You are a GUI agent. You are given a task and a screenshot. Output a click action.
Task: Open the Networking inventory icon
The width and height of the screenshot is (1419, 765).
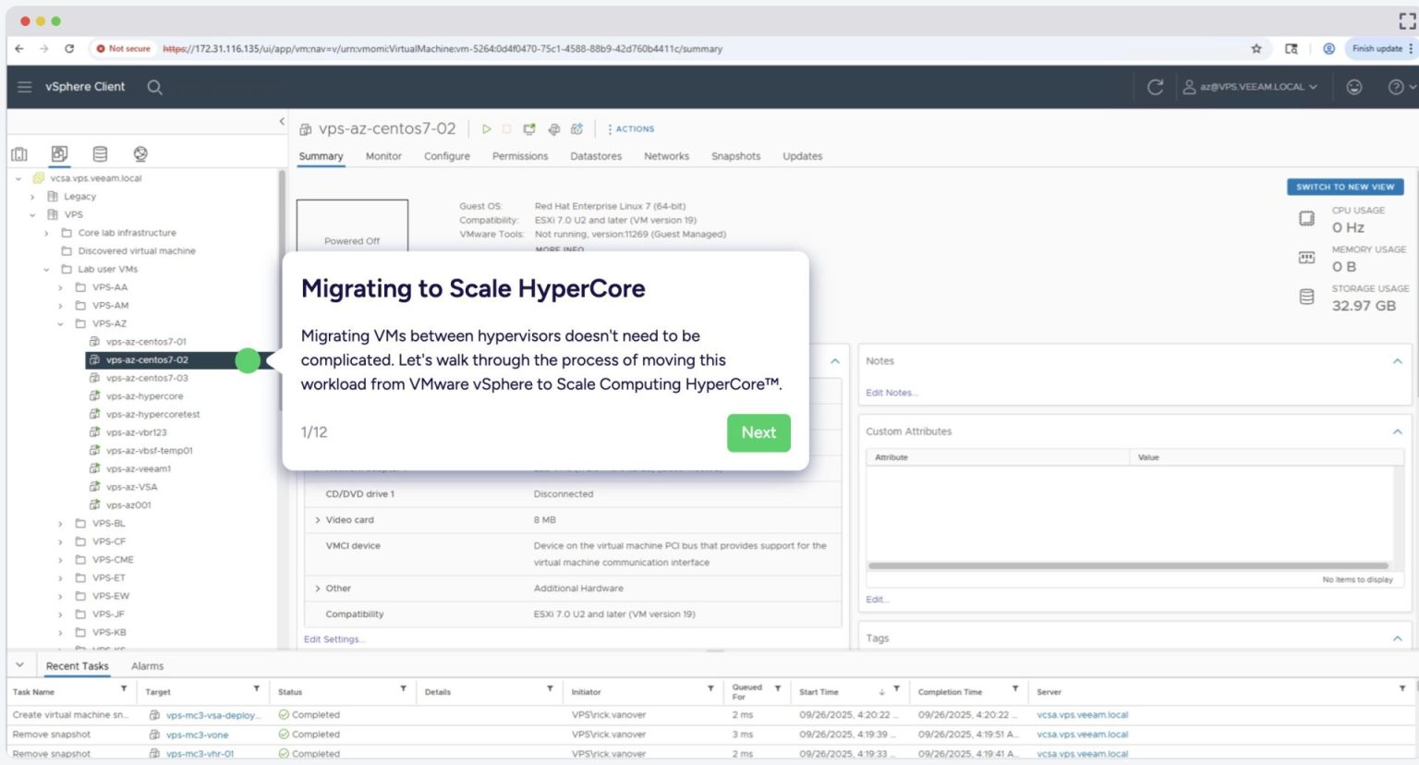[x=139, y=153]
